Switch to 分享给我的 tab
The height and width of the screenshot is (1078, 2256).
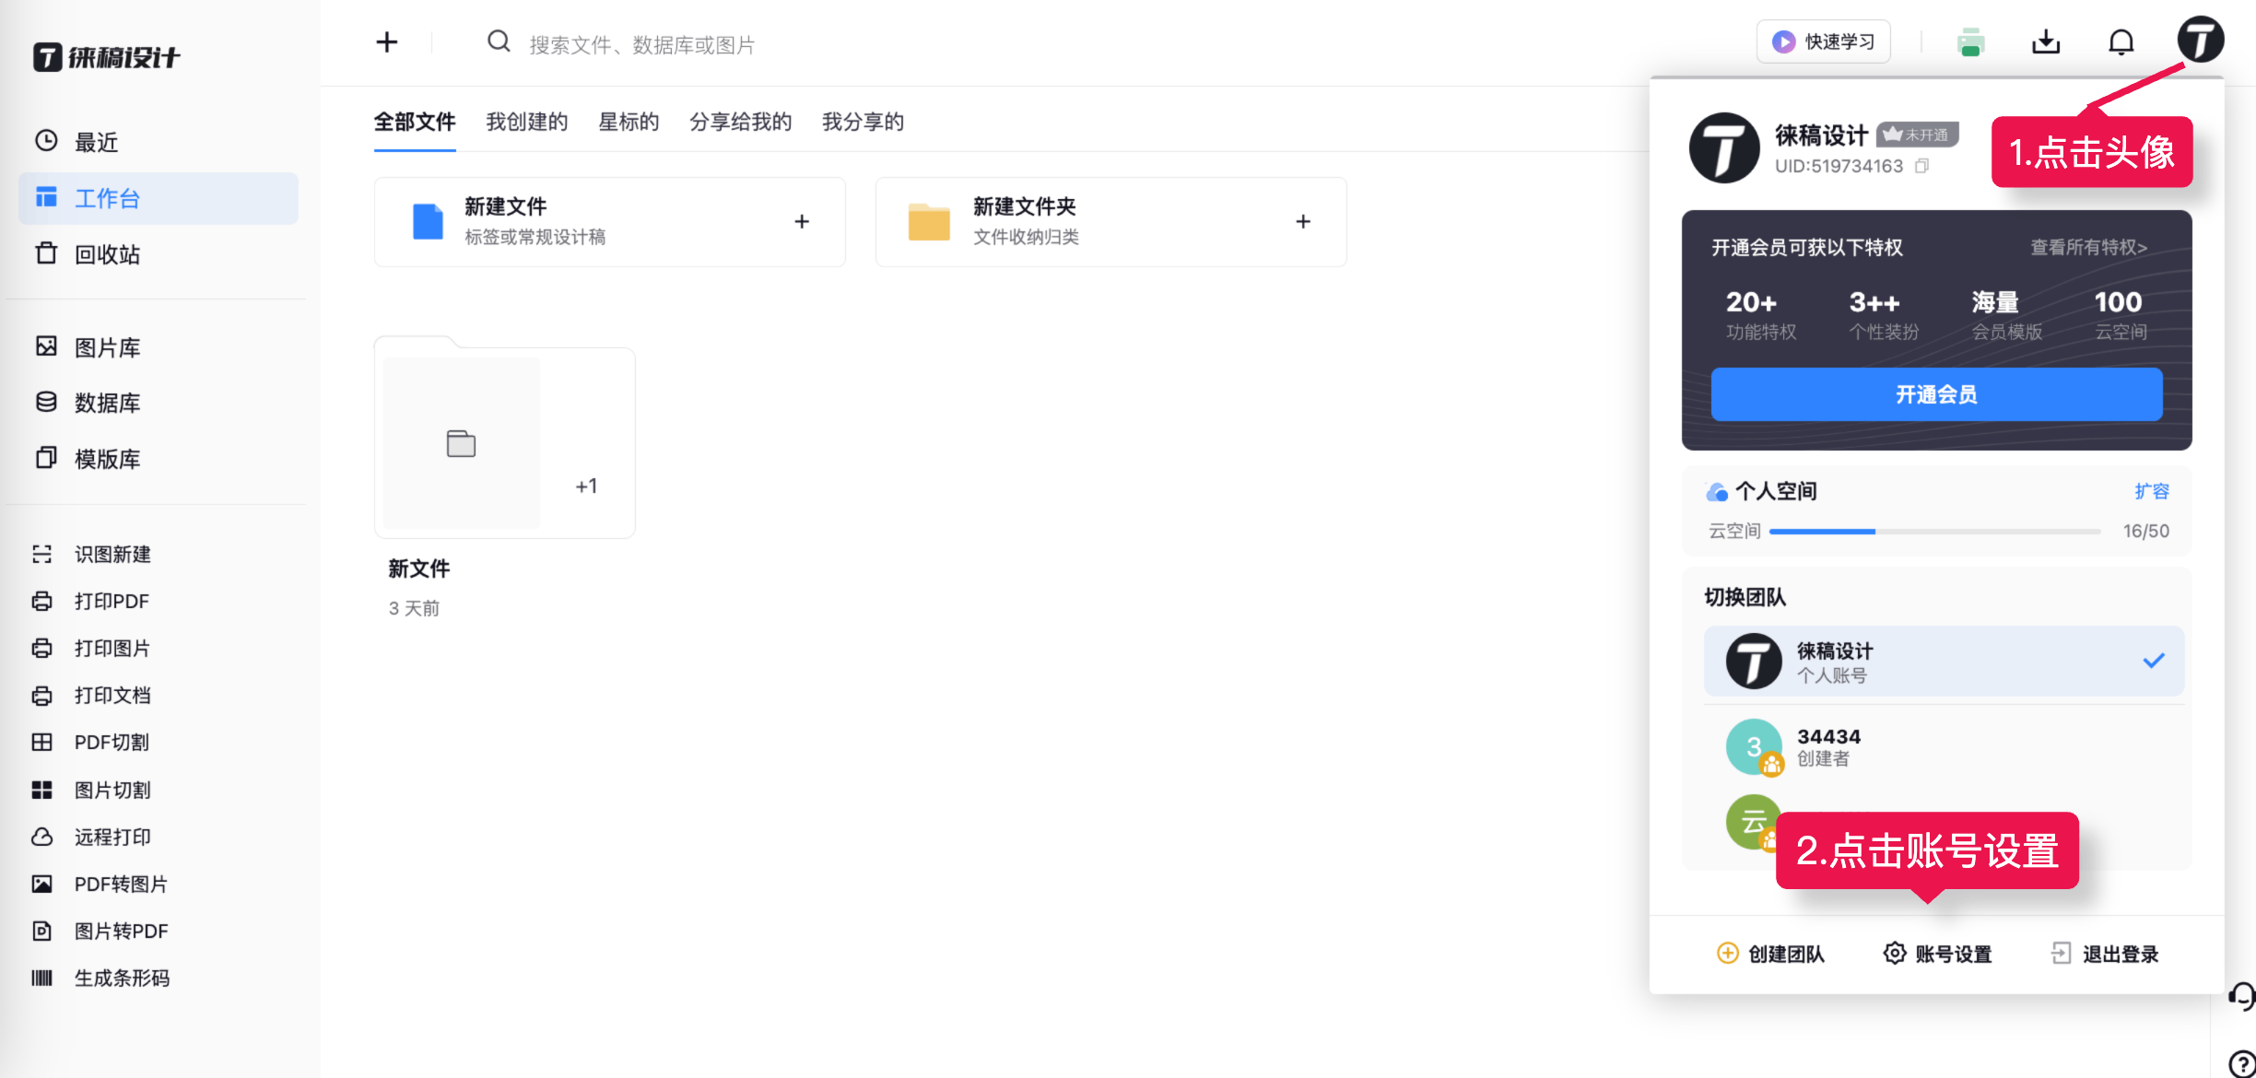pos(741,122)
